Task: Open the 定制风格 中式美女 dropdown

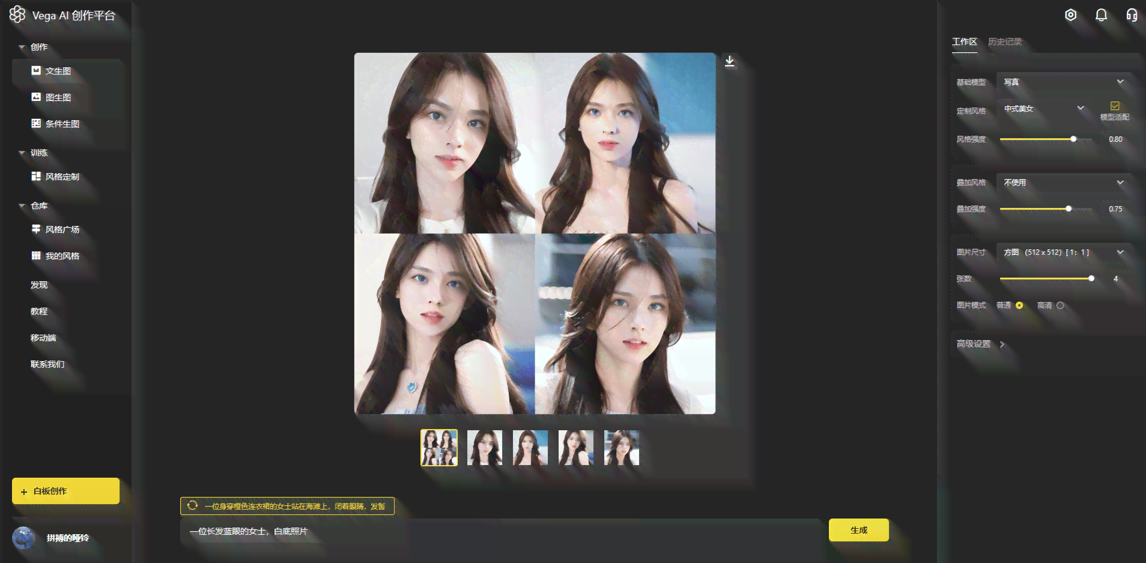Action: tap(1044, 109)
